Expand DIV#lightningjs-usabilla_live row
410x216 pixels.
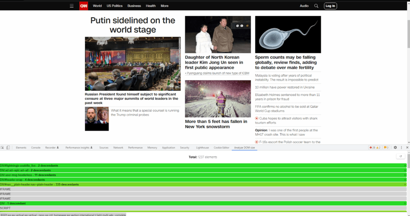pyautogui.click(x=203, y=166)
